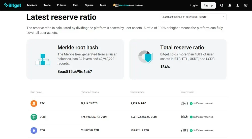Open the Trade menu item
Screen dimensions: 252x139
pyautogui.click(x=47, y=5)
